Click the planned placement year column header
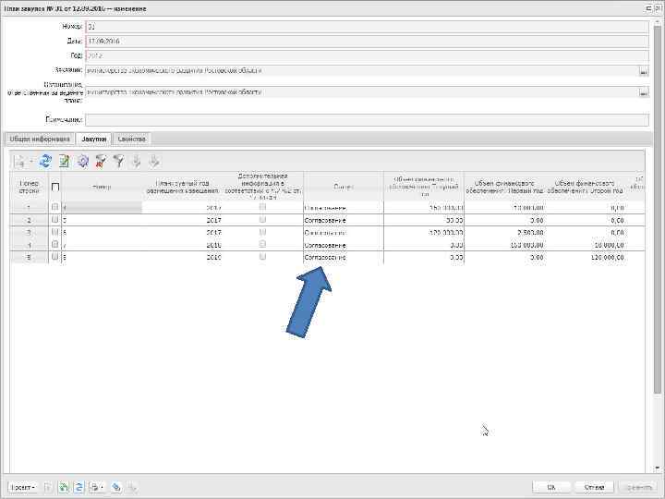The image size is (665, 499). click(x=182, y=187)
